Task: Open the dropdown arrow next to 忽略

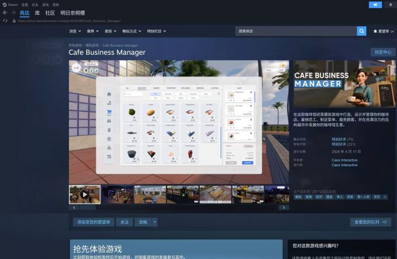Action: (155, 222)
